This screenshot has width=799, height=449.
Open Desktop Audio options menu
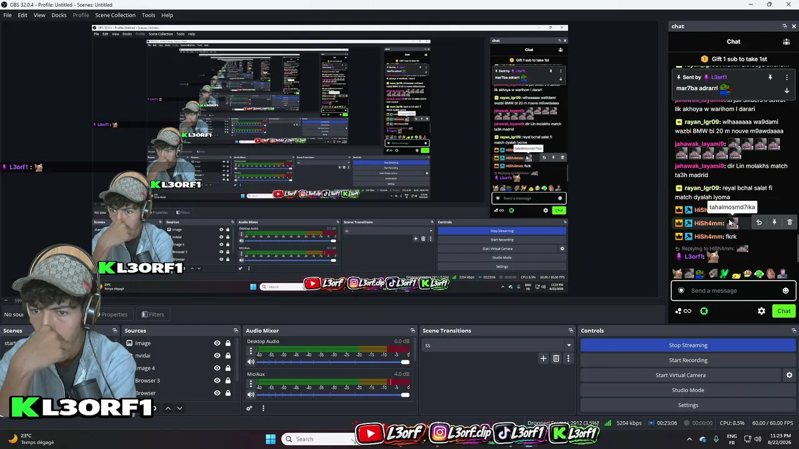[251, 351]
